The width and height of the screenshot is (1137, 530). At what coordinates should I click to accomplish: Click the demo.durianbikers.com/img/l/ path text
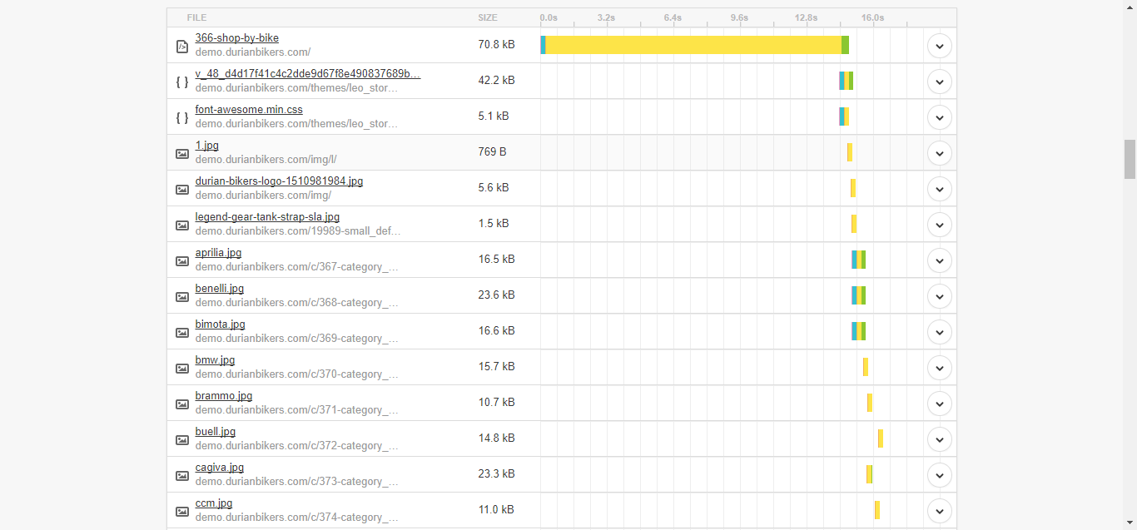pyautogui.click(x=266, y=160)
